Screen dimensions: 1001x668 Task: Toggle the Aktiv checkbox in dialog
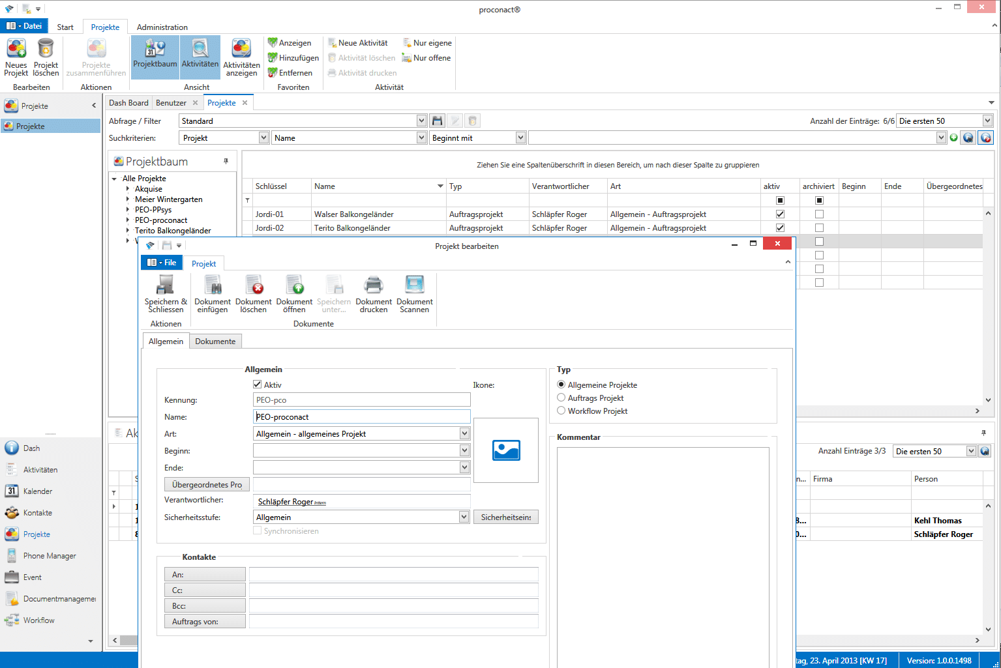(x=258, y=385)
